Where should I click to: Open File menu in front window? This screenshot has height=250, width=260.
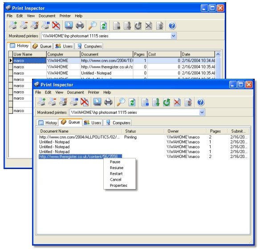coord(38,92)
